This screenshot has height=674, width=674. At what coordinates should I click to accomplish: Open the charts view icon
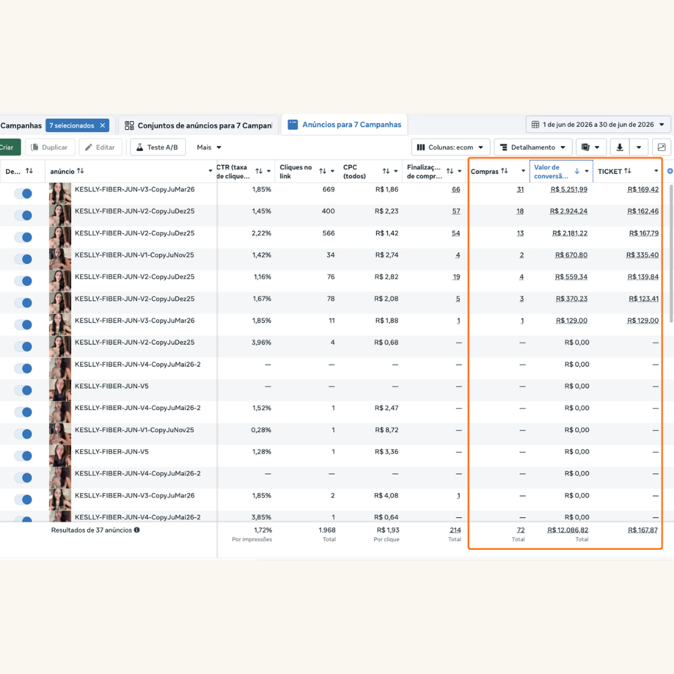(x=661, y=147)
